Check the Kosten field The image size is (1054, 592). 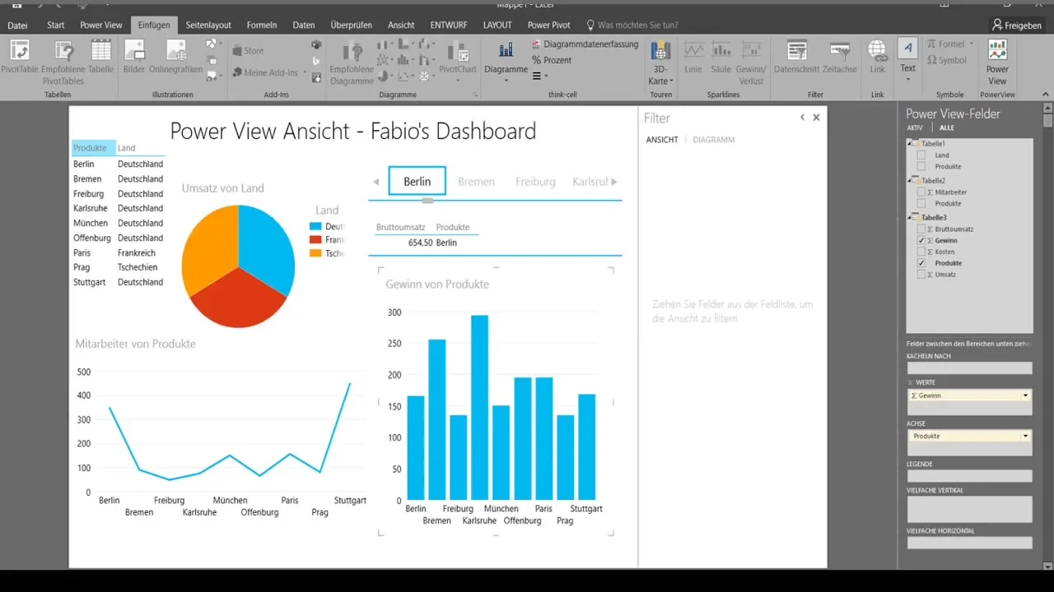point(921,252)
